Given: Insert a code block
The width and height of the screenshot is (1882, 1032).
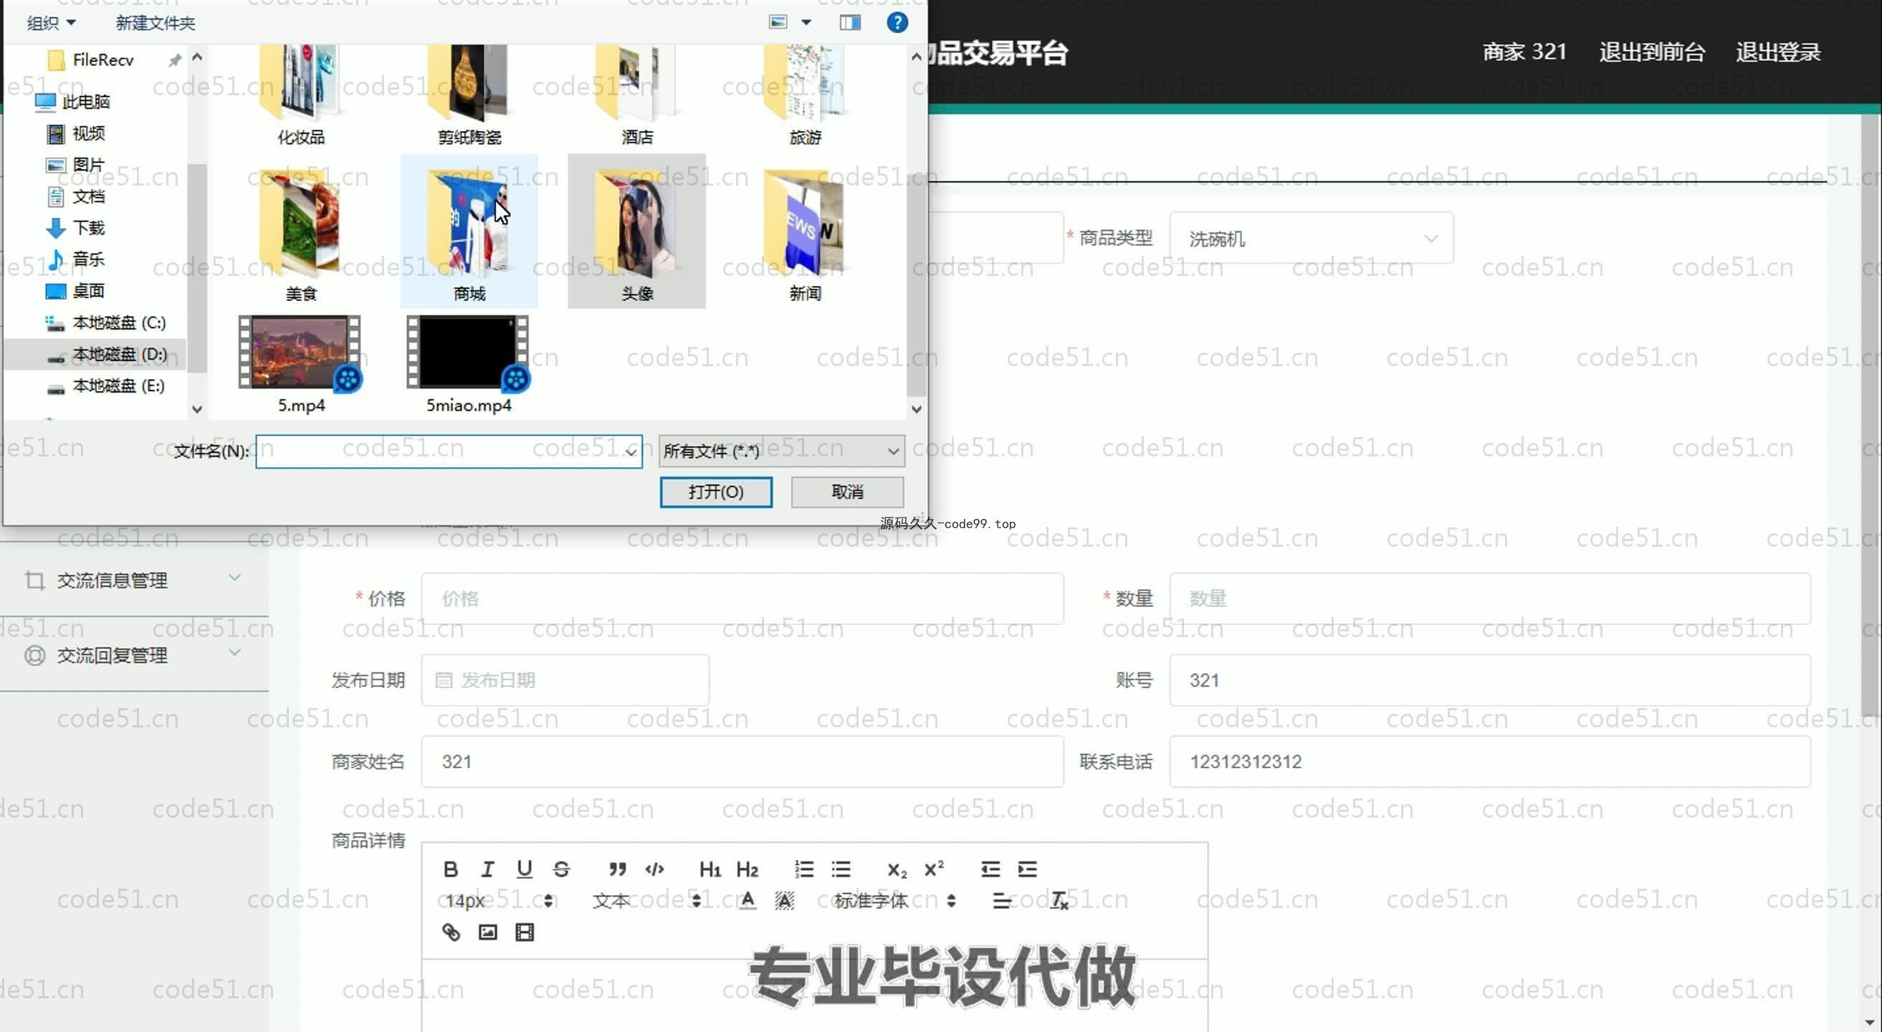Looking at the screenshot, I should tap(654, 869).
